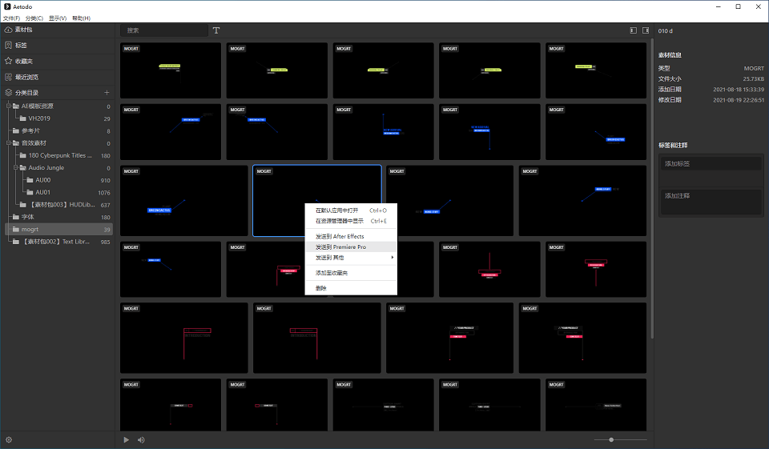Collapse the AE模板资源 folder tree
The image size is (769, 449).
(x=8, y=106)
